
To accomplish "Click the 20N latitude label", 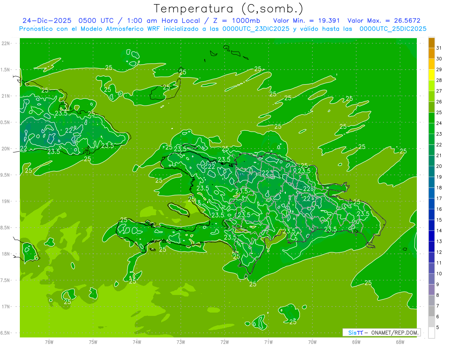I will pos(6,149).
